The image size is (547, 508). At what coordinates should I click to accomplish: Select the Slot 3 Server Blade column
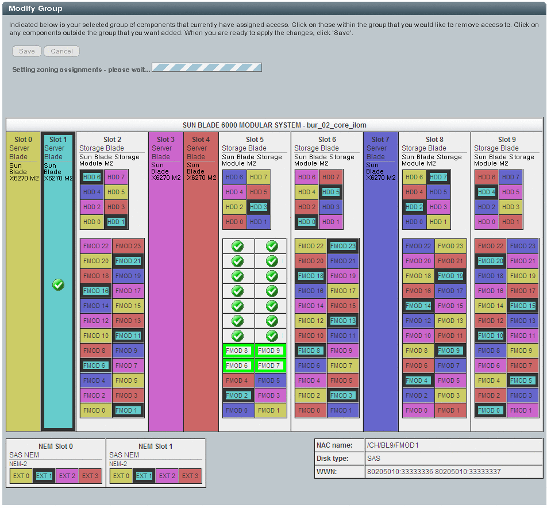pyautogui.click(x=165, y=282)
